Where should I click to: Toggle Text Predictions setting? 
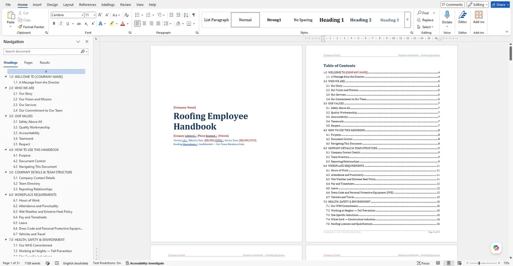coord(107,263)
